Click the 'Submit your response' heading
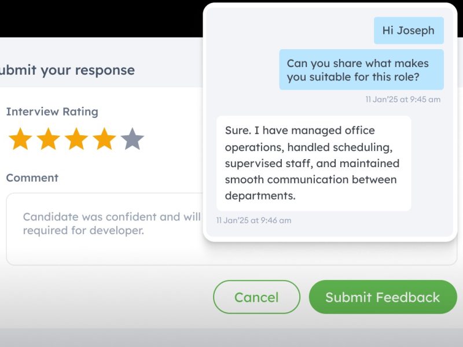Screen dimensions: 463x347 click(67, 69)
